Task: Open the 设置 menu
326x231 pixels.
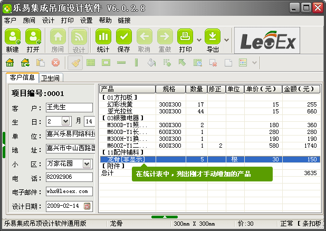Action: pos(86,20)
